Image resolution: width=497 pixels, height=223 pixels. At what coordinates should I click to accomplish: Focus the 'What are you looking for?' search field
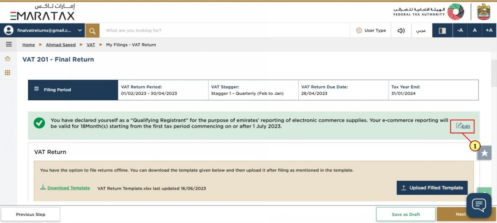click(224, 31)
